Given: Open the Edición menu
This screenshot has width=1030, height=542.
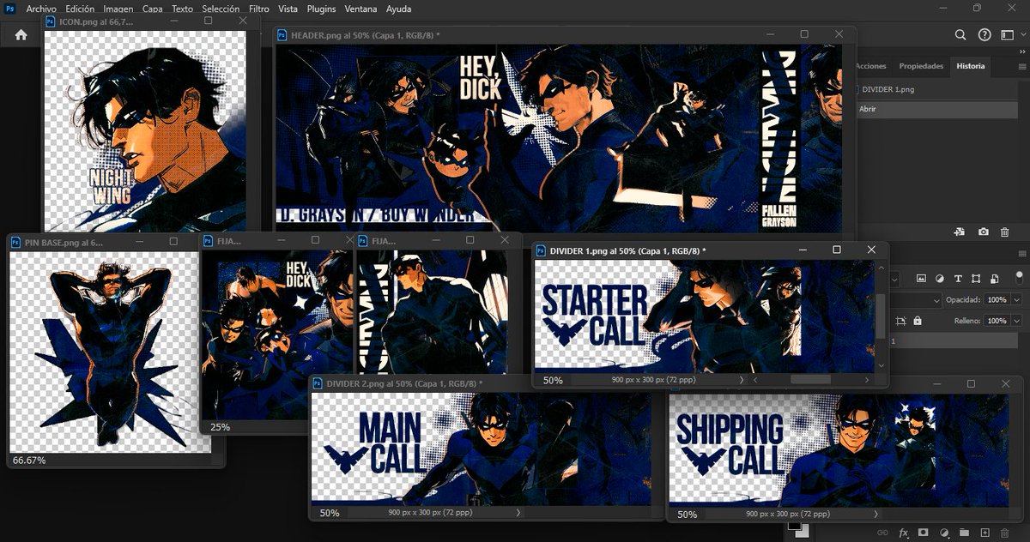Looking at the screenshot, I should click(x=80, y=9).
